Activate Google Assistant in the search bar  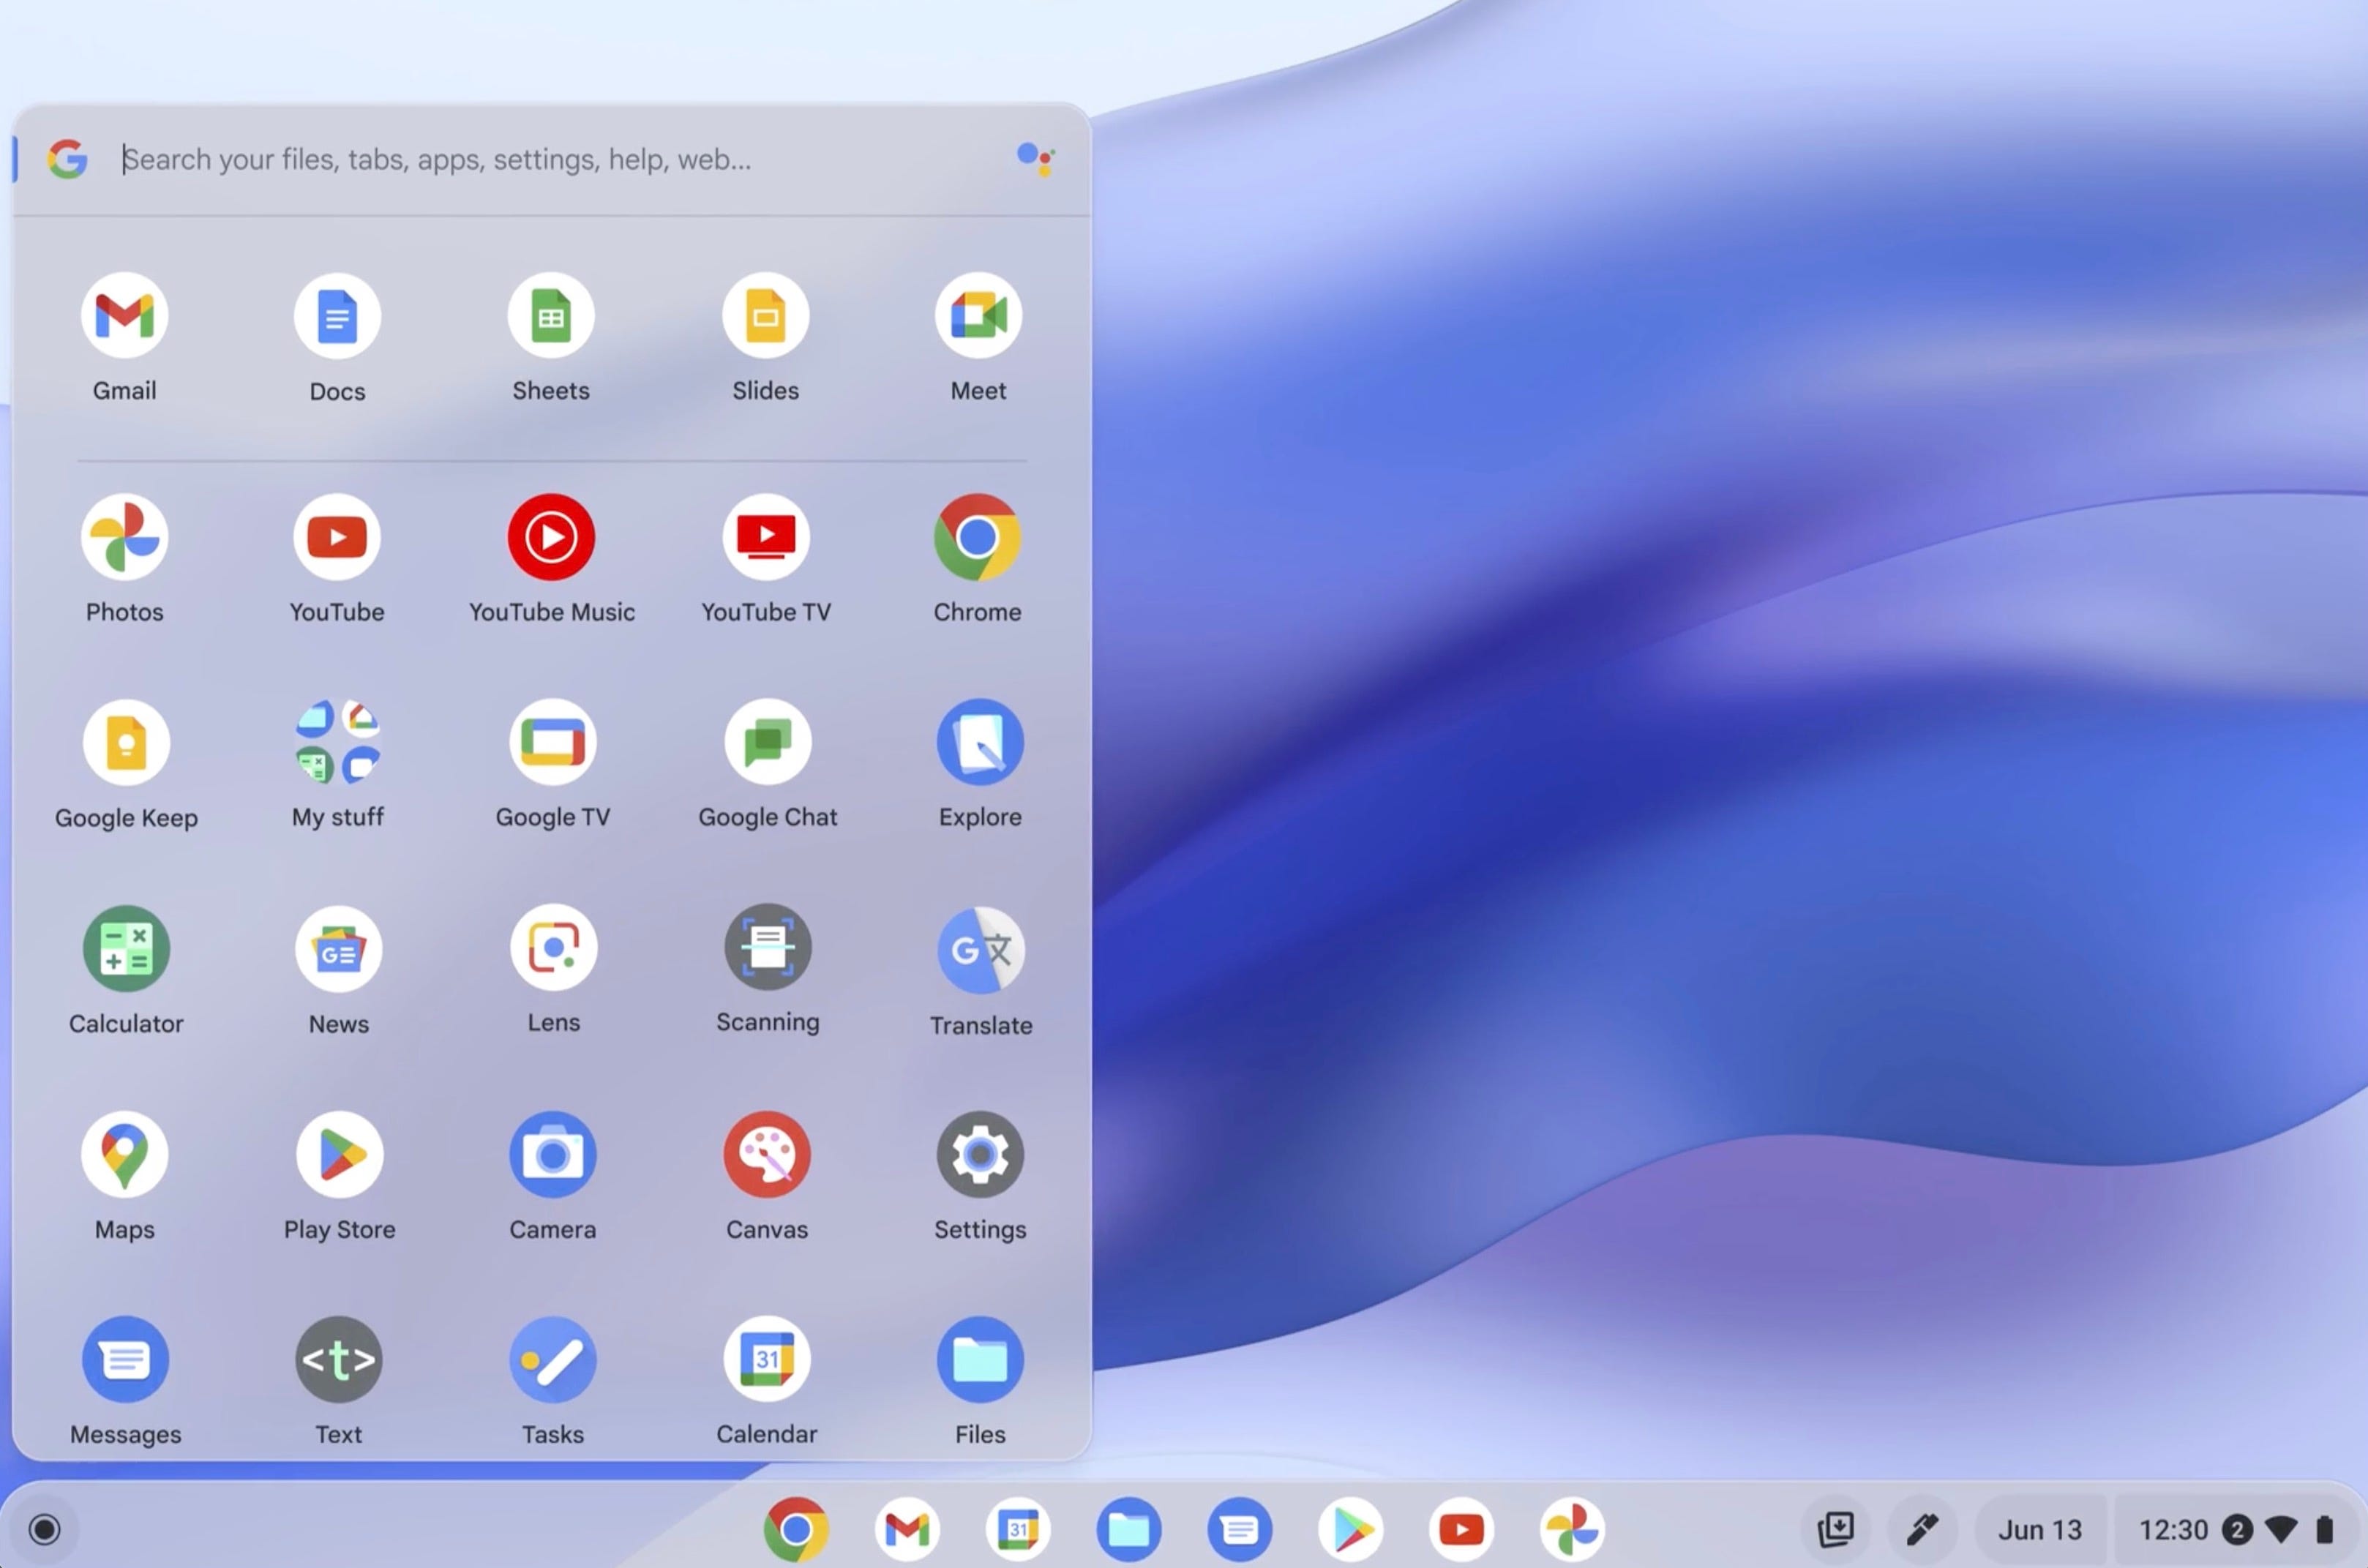pyautogui.click(x=1035, y=159)
